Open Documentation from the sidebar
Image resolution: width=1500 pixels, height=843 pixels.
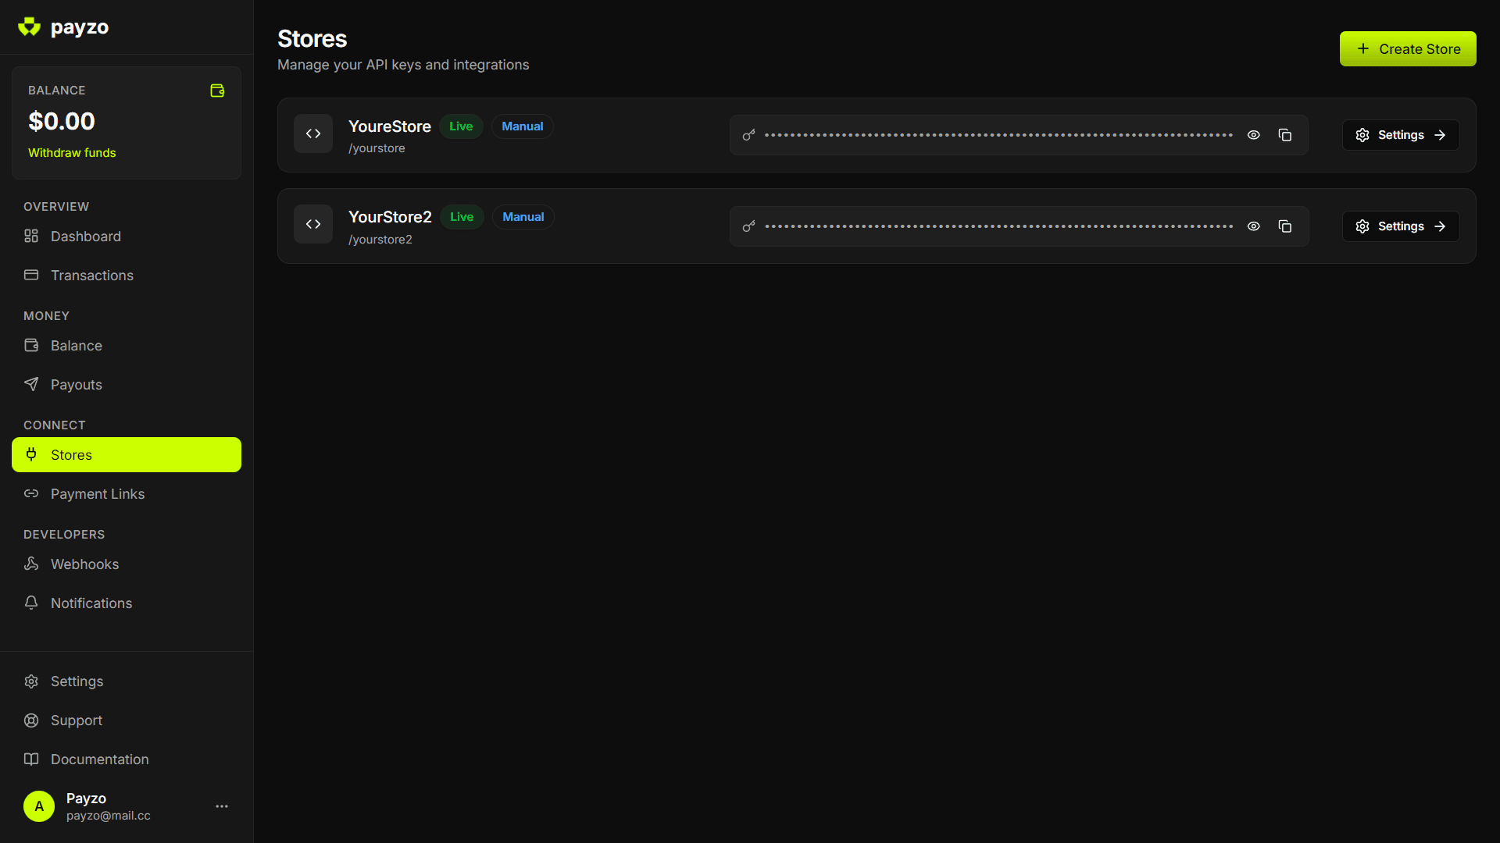click(x=99, y=759)
